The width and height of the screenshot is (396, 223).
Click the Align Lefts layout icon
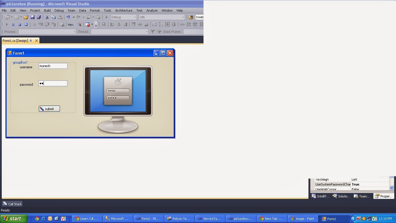click(x=112, y=24)
